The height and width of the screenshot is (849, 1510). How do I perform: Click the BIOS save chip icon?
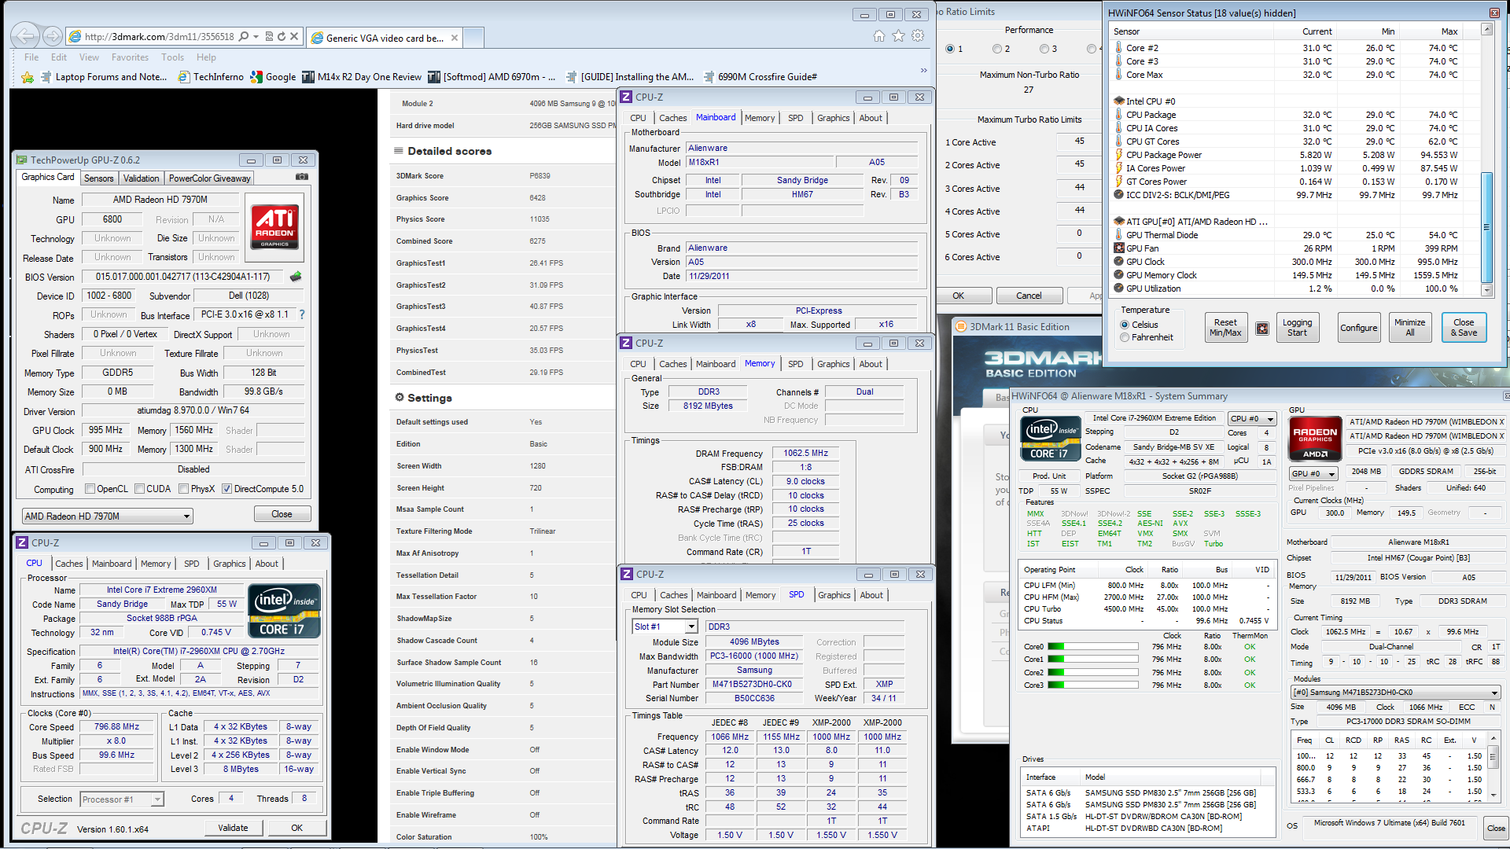pos(296,277)
